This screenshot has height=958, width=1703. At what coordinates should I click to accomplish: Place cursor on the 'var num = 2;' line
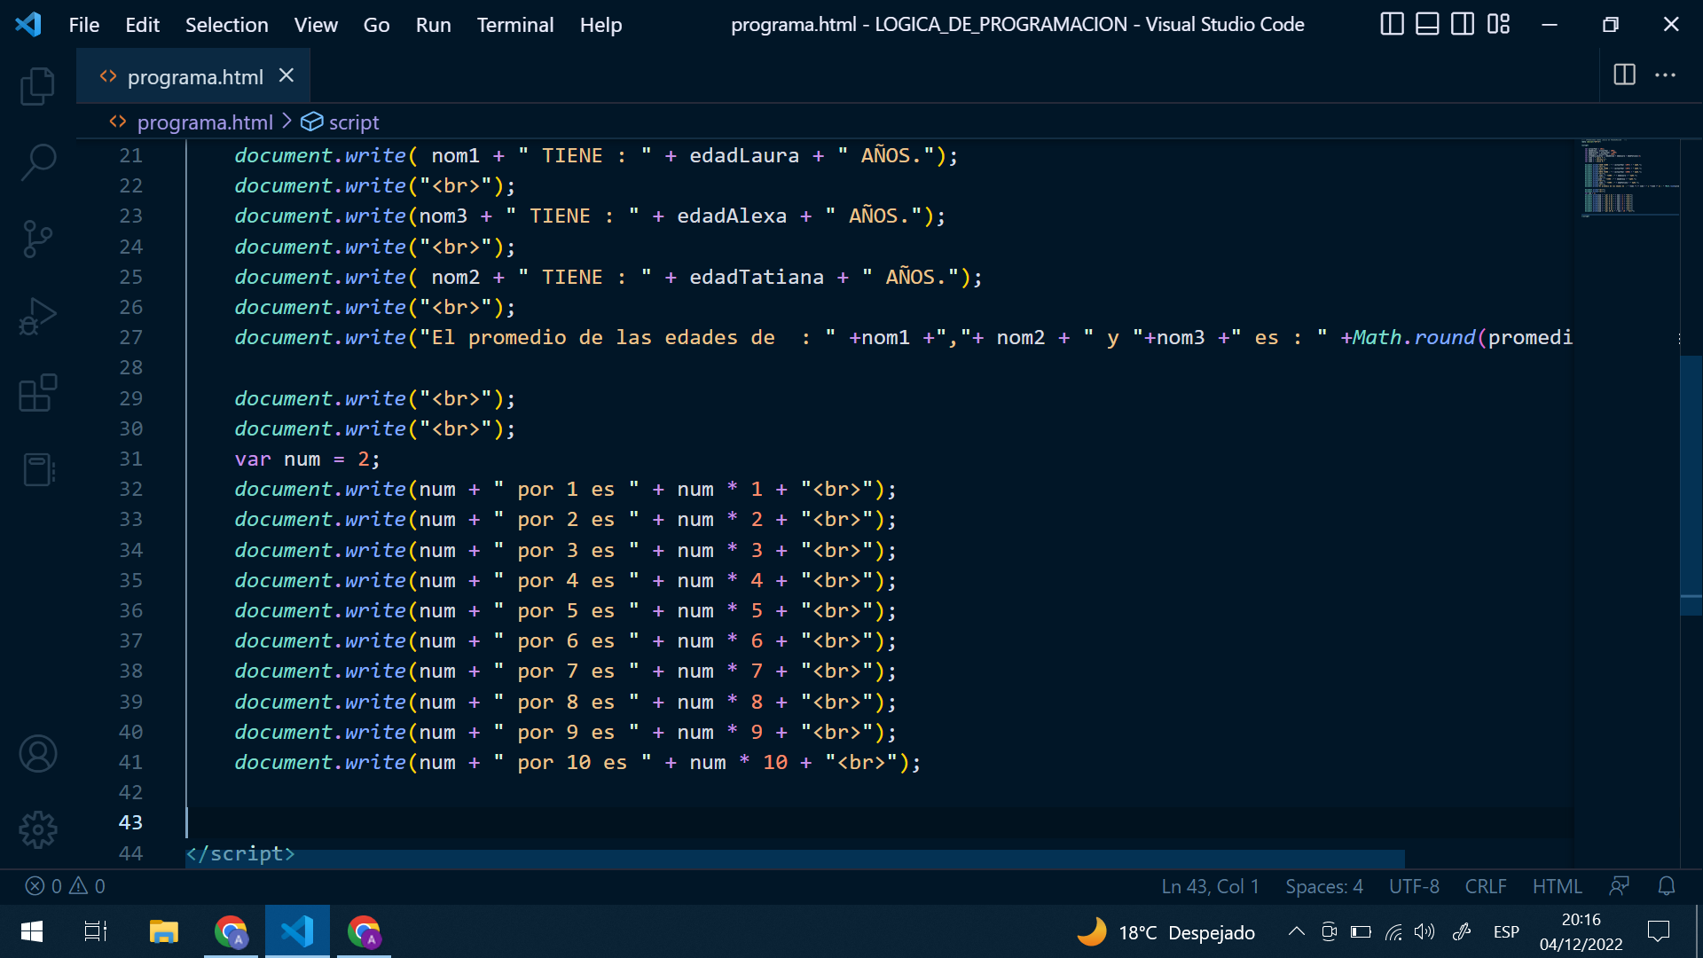coord(307,459)
